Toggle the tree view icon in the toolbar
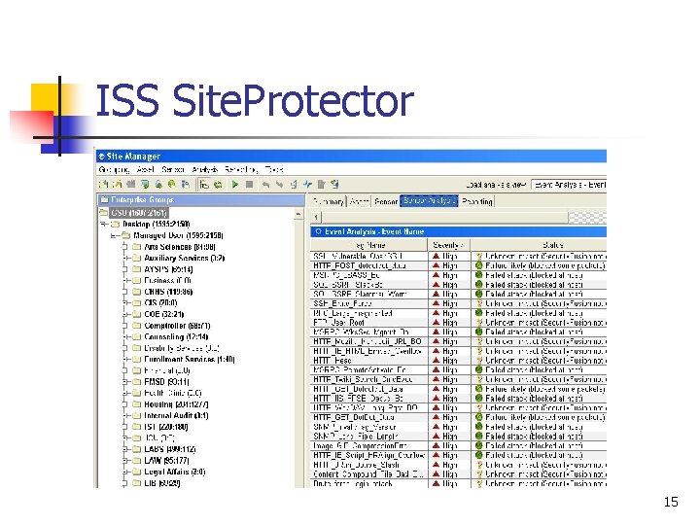 point(204,185)
